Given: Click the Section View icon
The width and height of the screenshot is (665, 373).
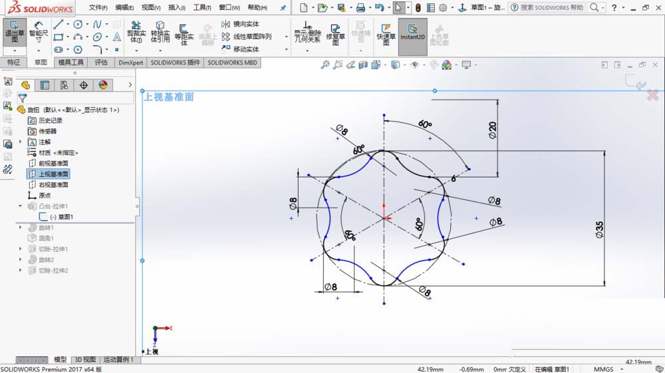Looking at the screenshot, I should point(363,65).
